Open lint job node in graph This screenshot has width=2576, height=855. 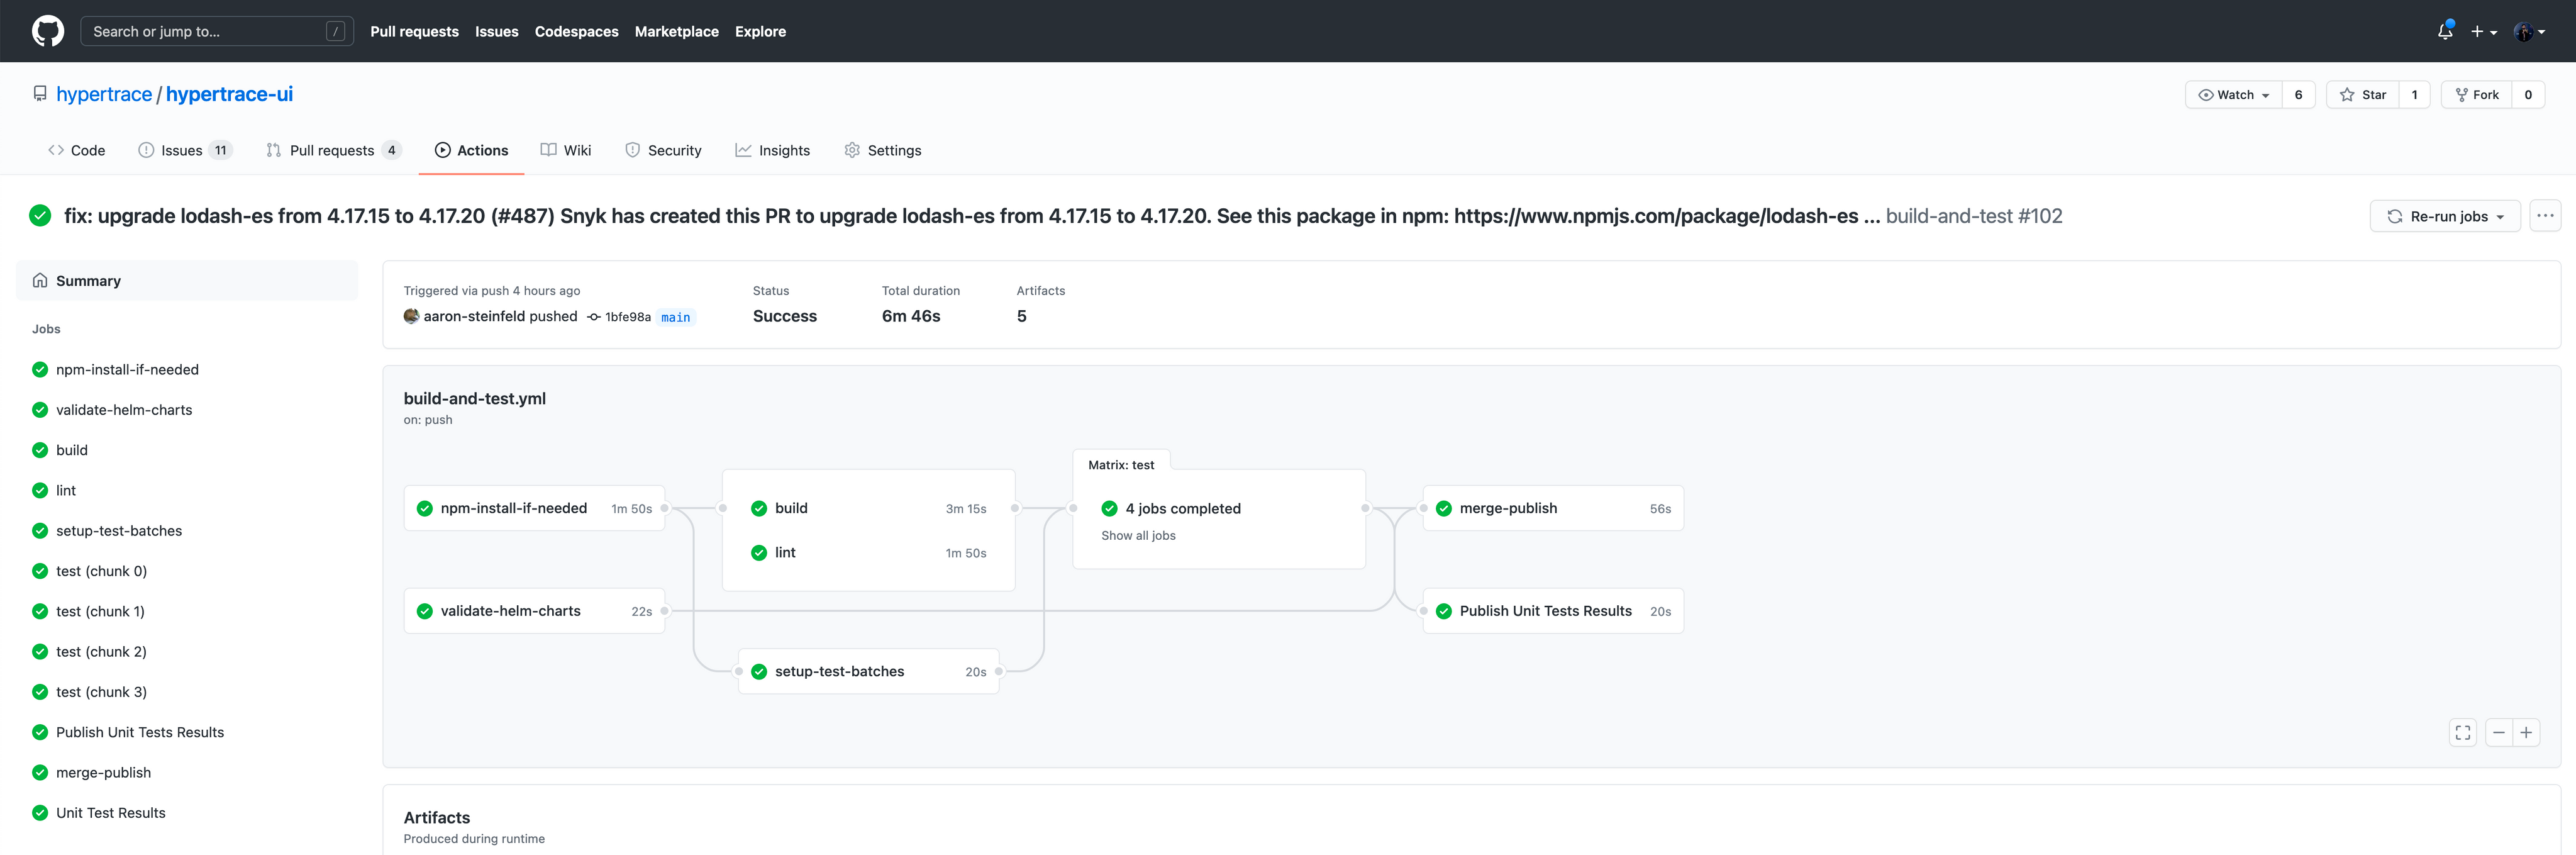(x=868, y=553)
